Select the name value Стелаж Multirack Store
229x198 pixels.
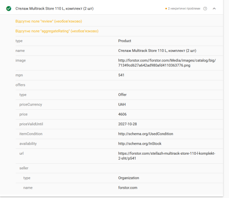pyautogui.click(x=157, y=51)
